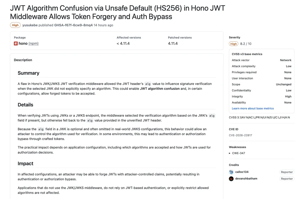Image resolution: width=308 pixels, height=199 pixels.
Task: Click the hono package name
Action: click(23, 44)
